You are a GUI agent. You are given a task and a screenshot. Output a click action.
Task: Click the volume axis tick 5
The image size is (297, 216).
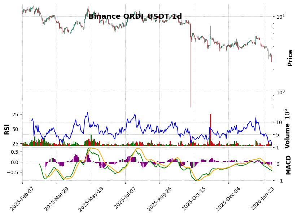pyautogui.click(x=278, y=135)
